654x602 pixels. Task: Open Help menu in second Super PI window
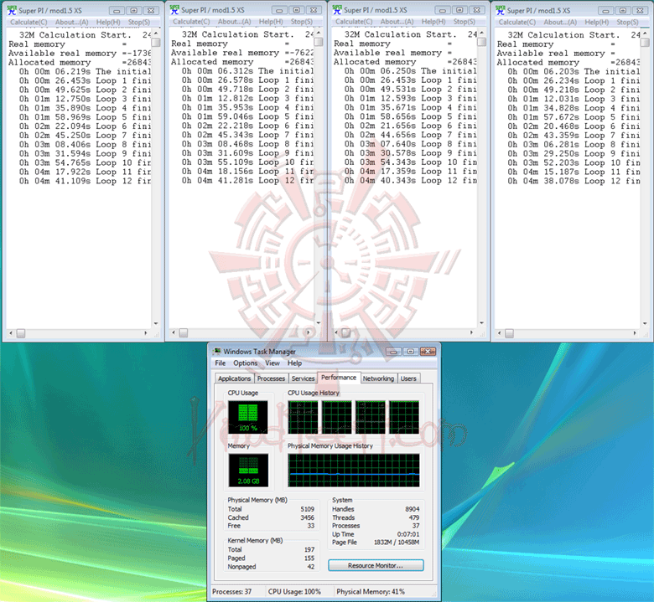click(271, 22)
